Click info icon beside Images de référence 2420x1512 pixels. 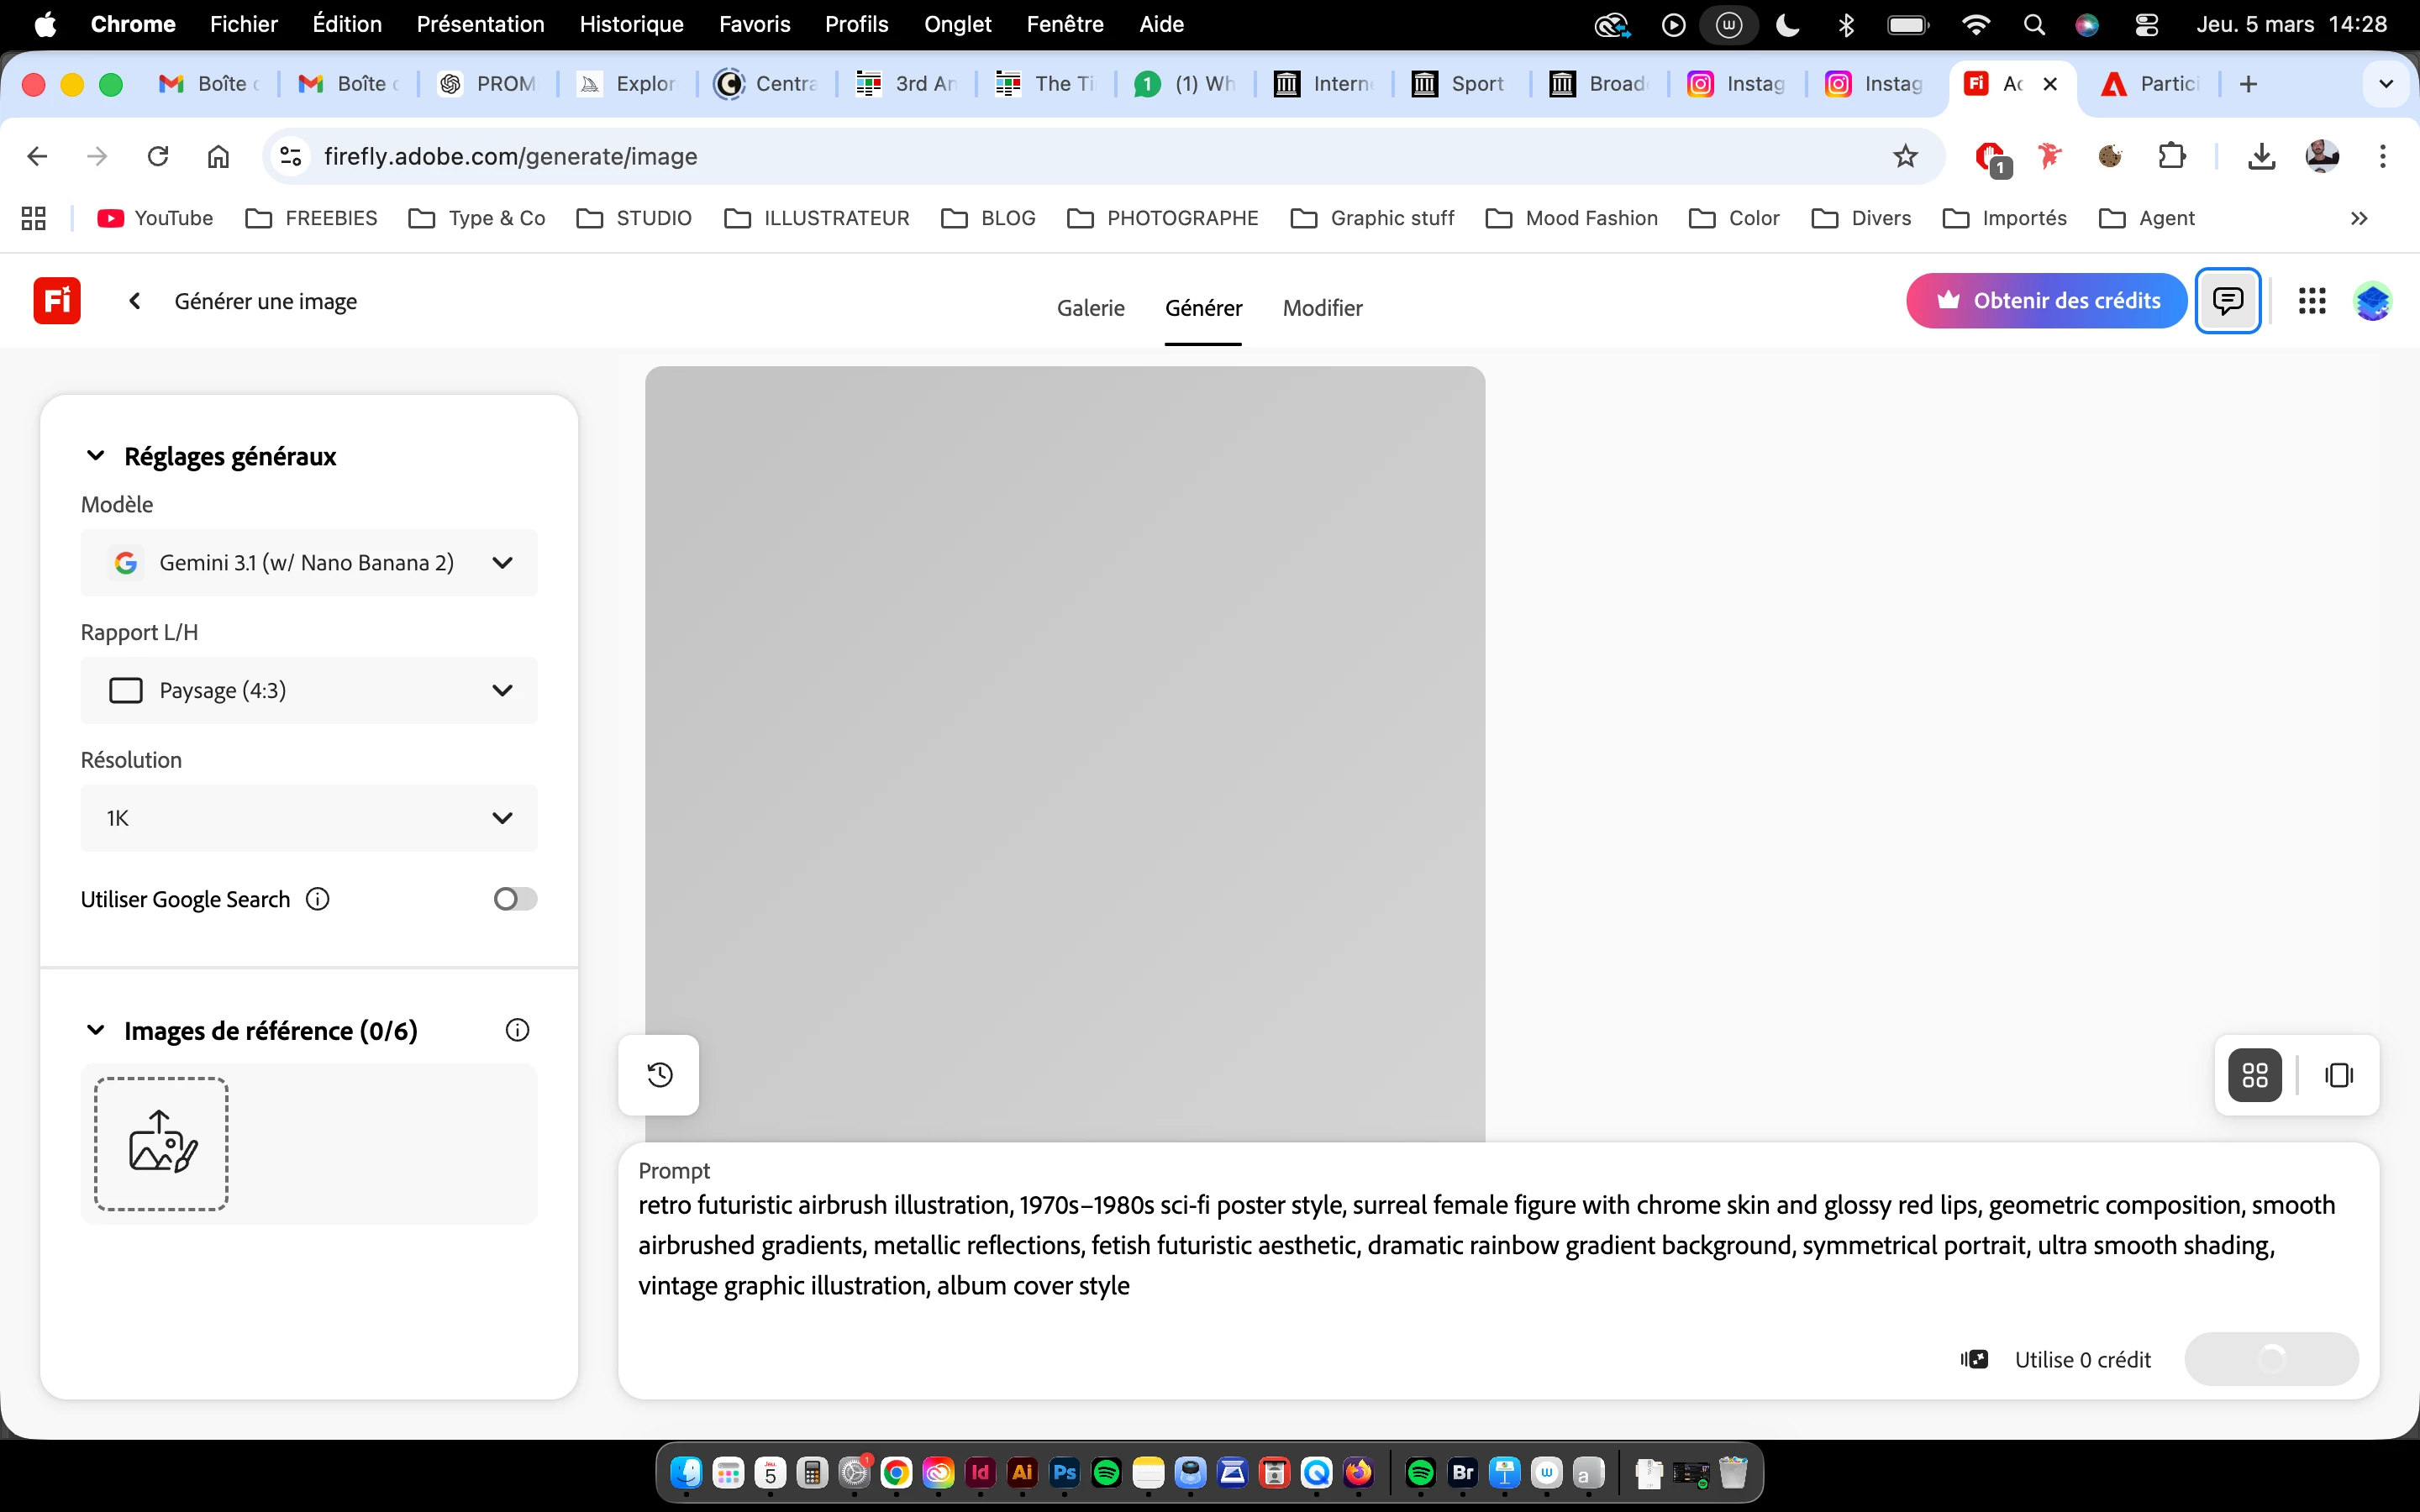pyautogui.click(x=517, y=1030)
